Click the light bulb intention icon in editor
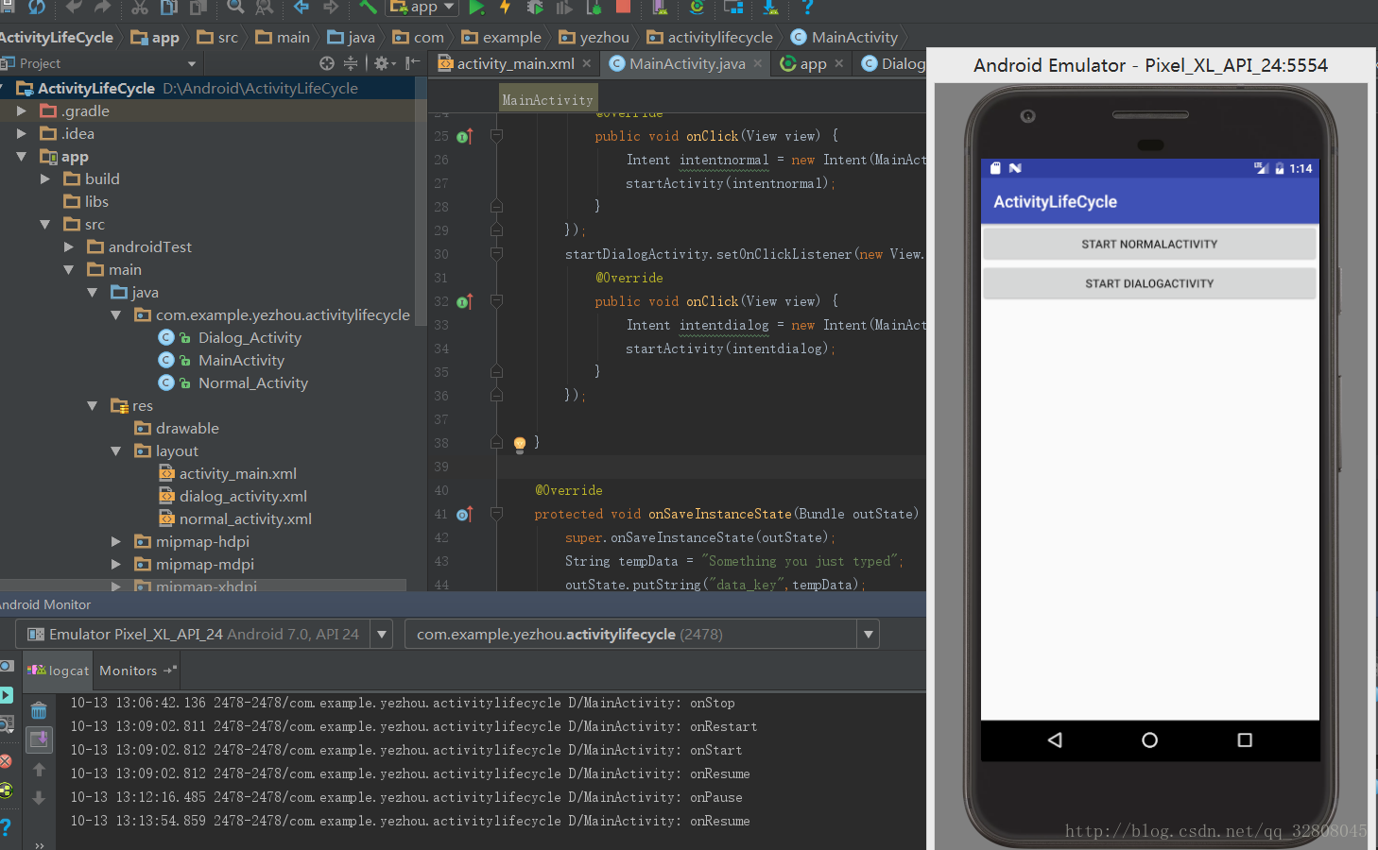The width and height of the screenshot is (1378, 850). coord(519,443)
